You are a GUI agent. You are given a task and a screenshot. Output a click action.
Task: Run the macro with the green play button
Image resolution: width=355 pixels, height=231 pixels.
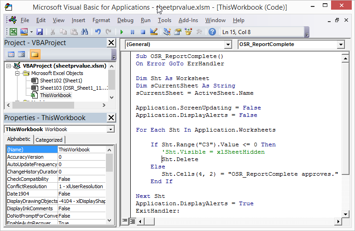[x=122, y=32]
